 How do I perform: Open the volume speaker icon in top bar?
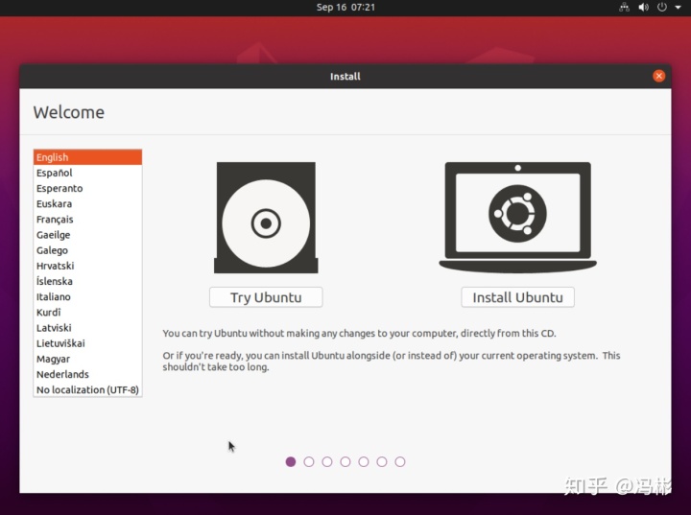coord(643,7)
